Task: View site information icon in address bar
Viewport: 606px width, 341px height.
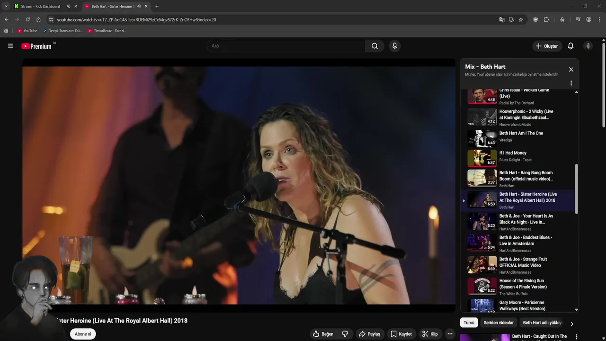Action: [x=51, y=19]
